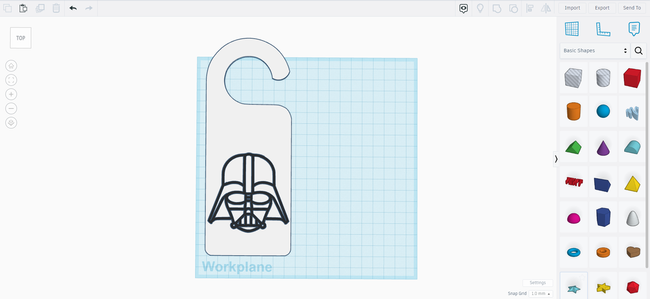Click the Align tool icon

[x=530, y=8]
